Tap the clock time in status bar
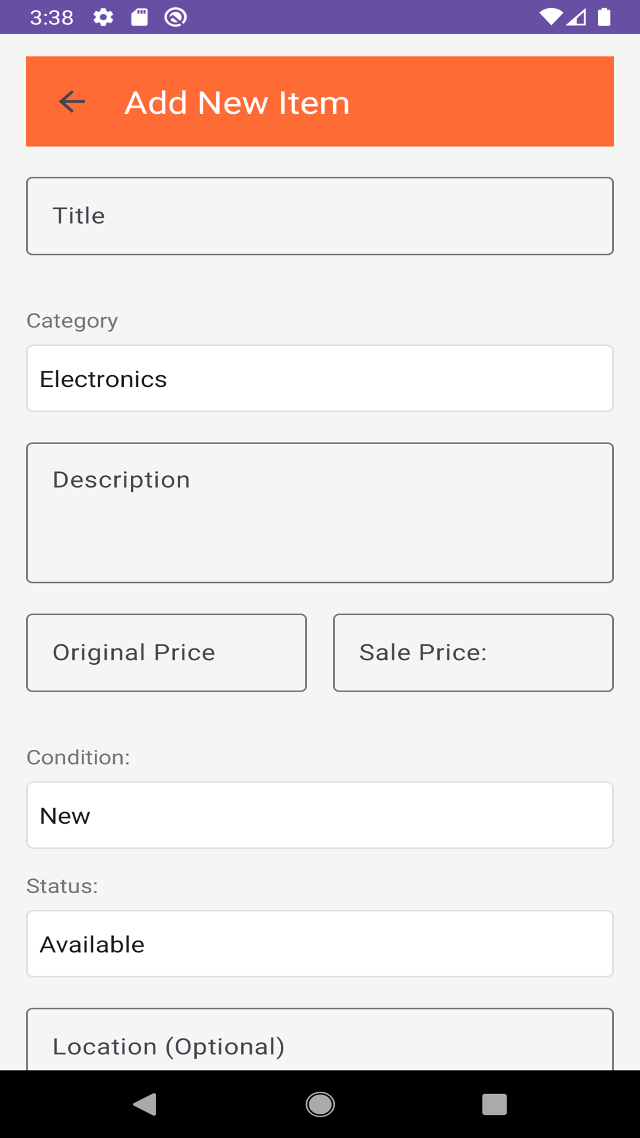The image size is (640, 1138). coord(52,17)
